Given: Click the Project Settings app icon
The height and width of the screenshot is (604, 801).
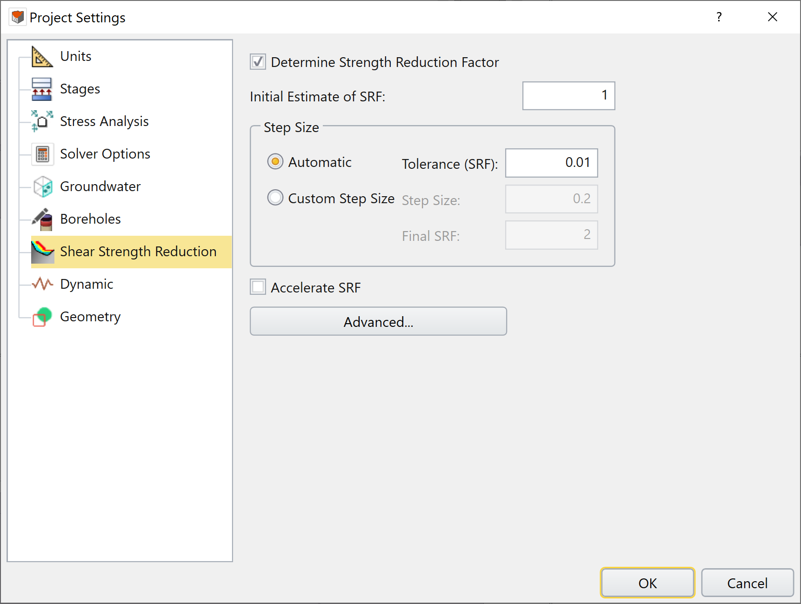Looking at the screenshot, I should (x=18, y=17).
